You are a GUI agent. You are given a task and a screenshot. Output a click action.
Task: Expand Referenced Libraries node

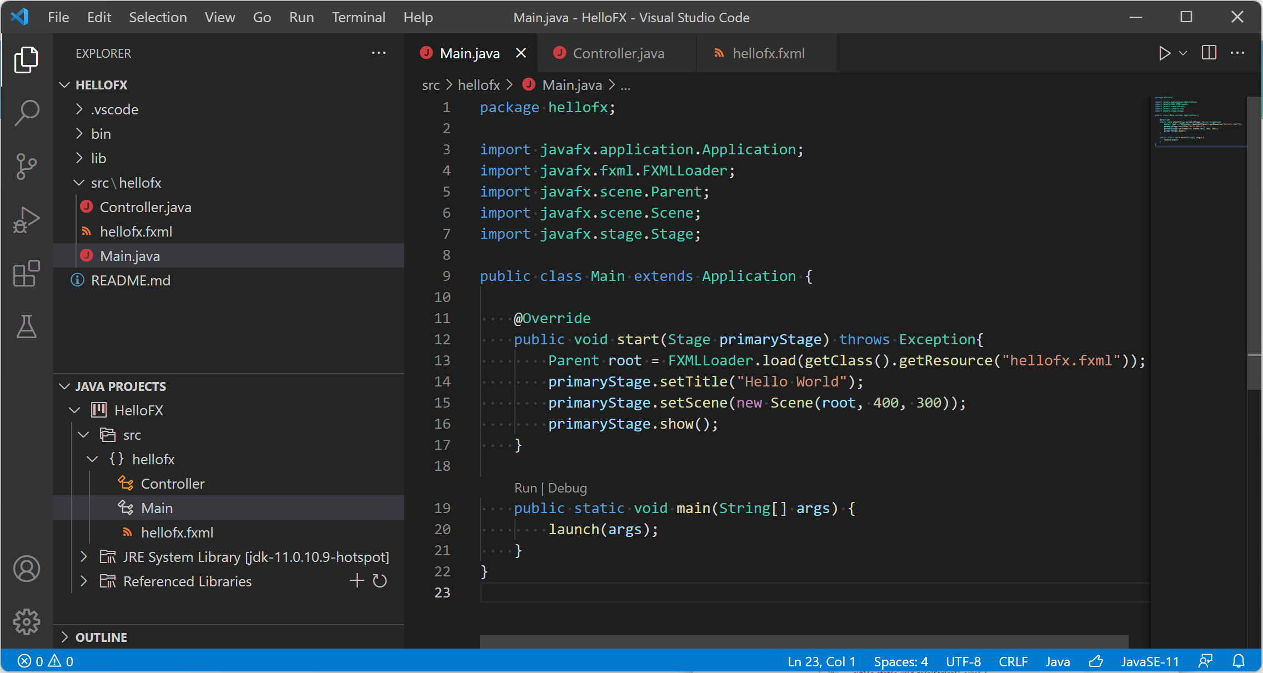84,581
